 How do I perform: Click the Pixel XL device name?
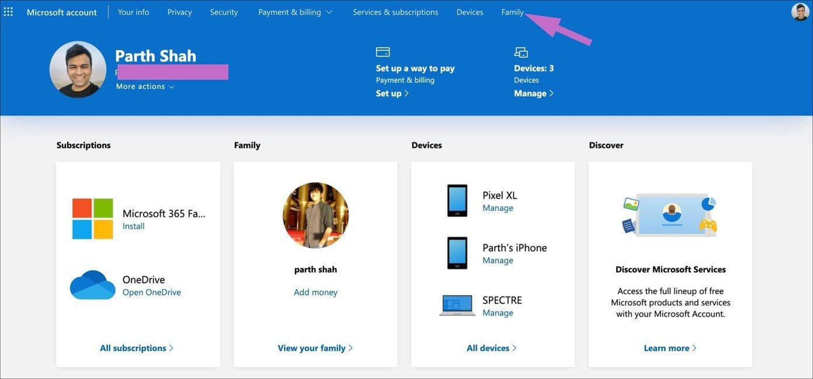tap(500, 196)
